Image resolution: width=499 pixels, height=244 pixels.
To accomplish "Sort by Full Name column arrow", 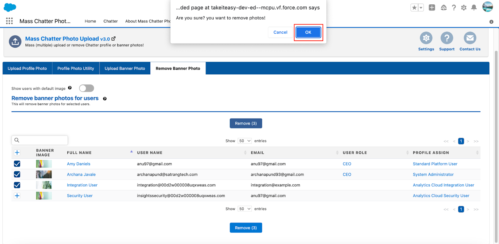I will 131,152.
